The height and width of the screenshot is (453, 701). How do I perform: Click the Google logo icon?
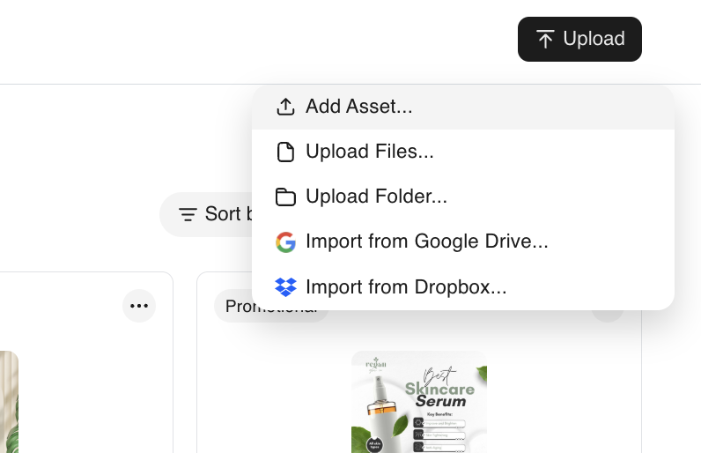tap(285, 242)
